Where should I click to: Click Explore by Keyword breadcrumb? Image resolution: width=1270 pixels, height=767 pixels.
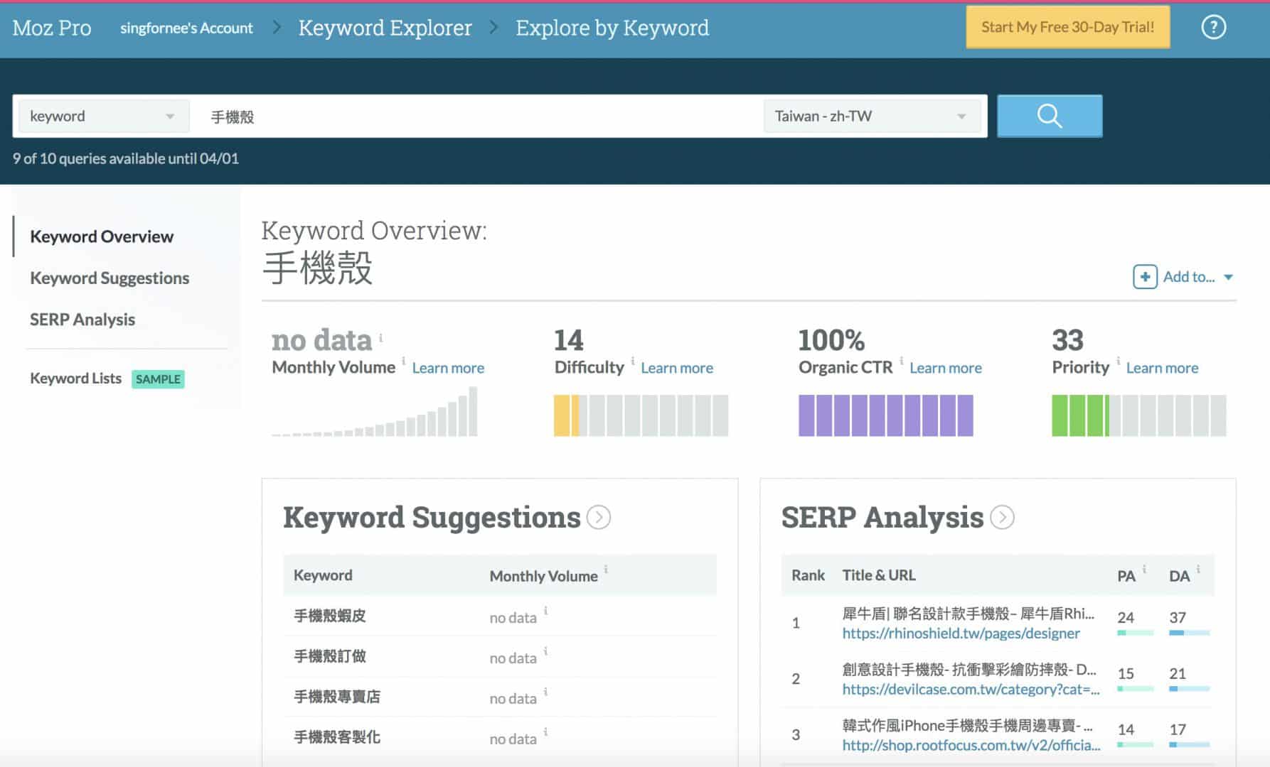[612, 28]
